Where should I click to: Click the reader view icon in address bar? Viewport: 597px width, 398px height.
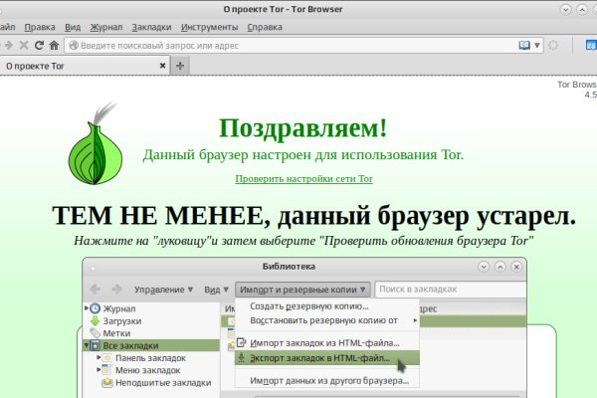[x=525, y=45]
